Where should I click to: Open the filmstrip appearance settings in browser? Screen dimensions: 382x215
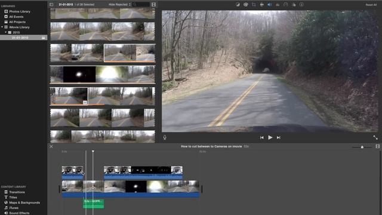153,4
